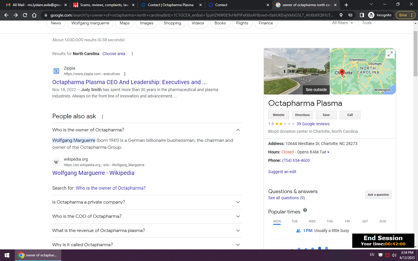Go forward in browser history
This screenshot has height=261, width=418.
pyautogui.click(x=16, y=15)
